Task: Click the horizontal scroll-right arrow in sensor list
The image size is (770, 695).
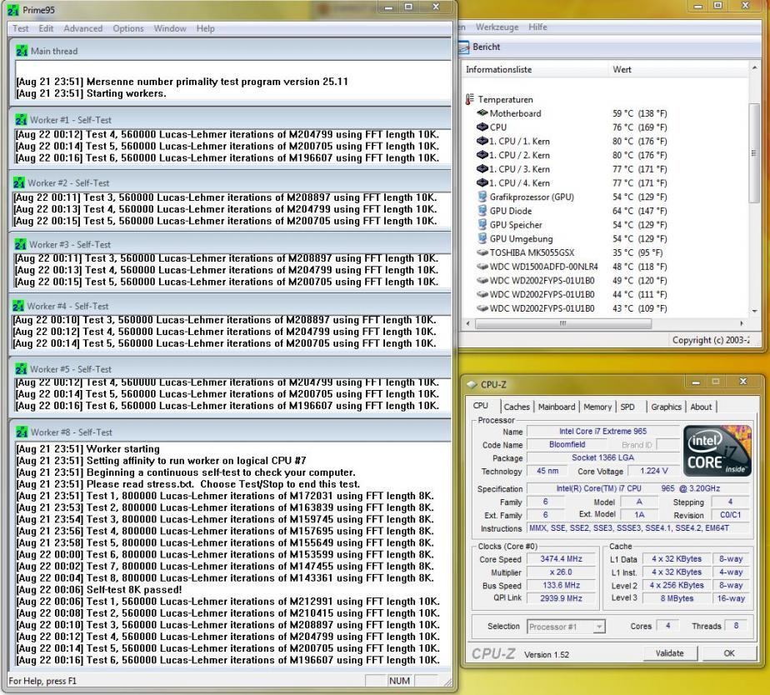Action: pyautogui.click(x=742, y=323)
